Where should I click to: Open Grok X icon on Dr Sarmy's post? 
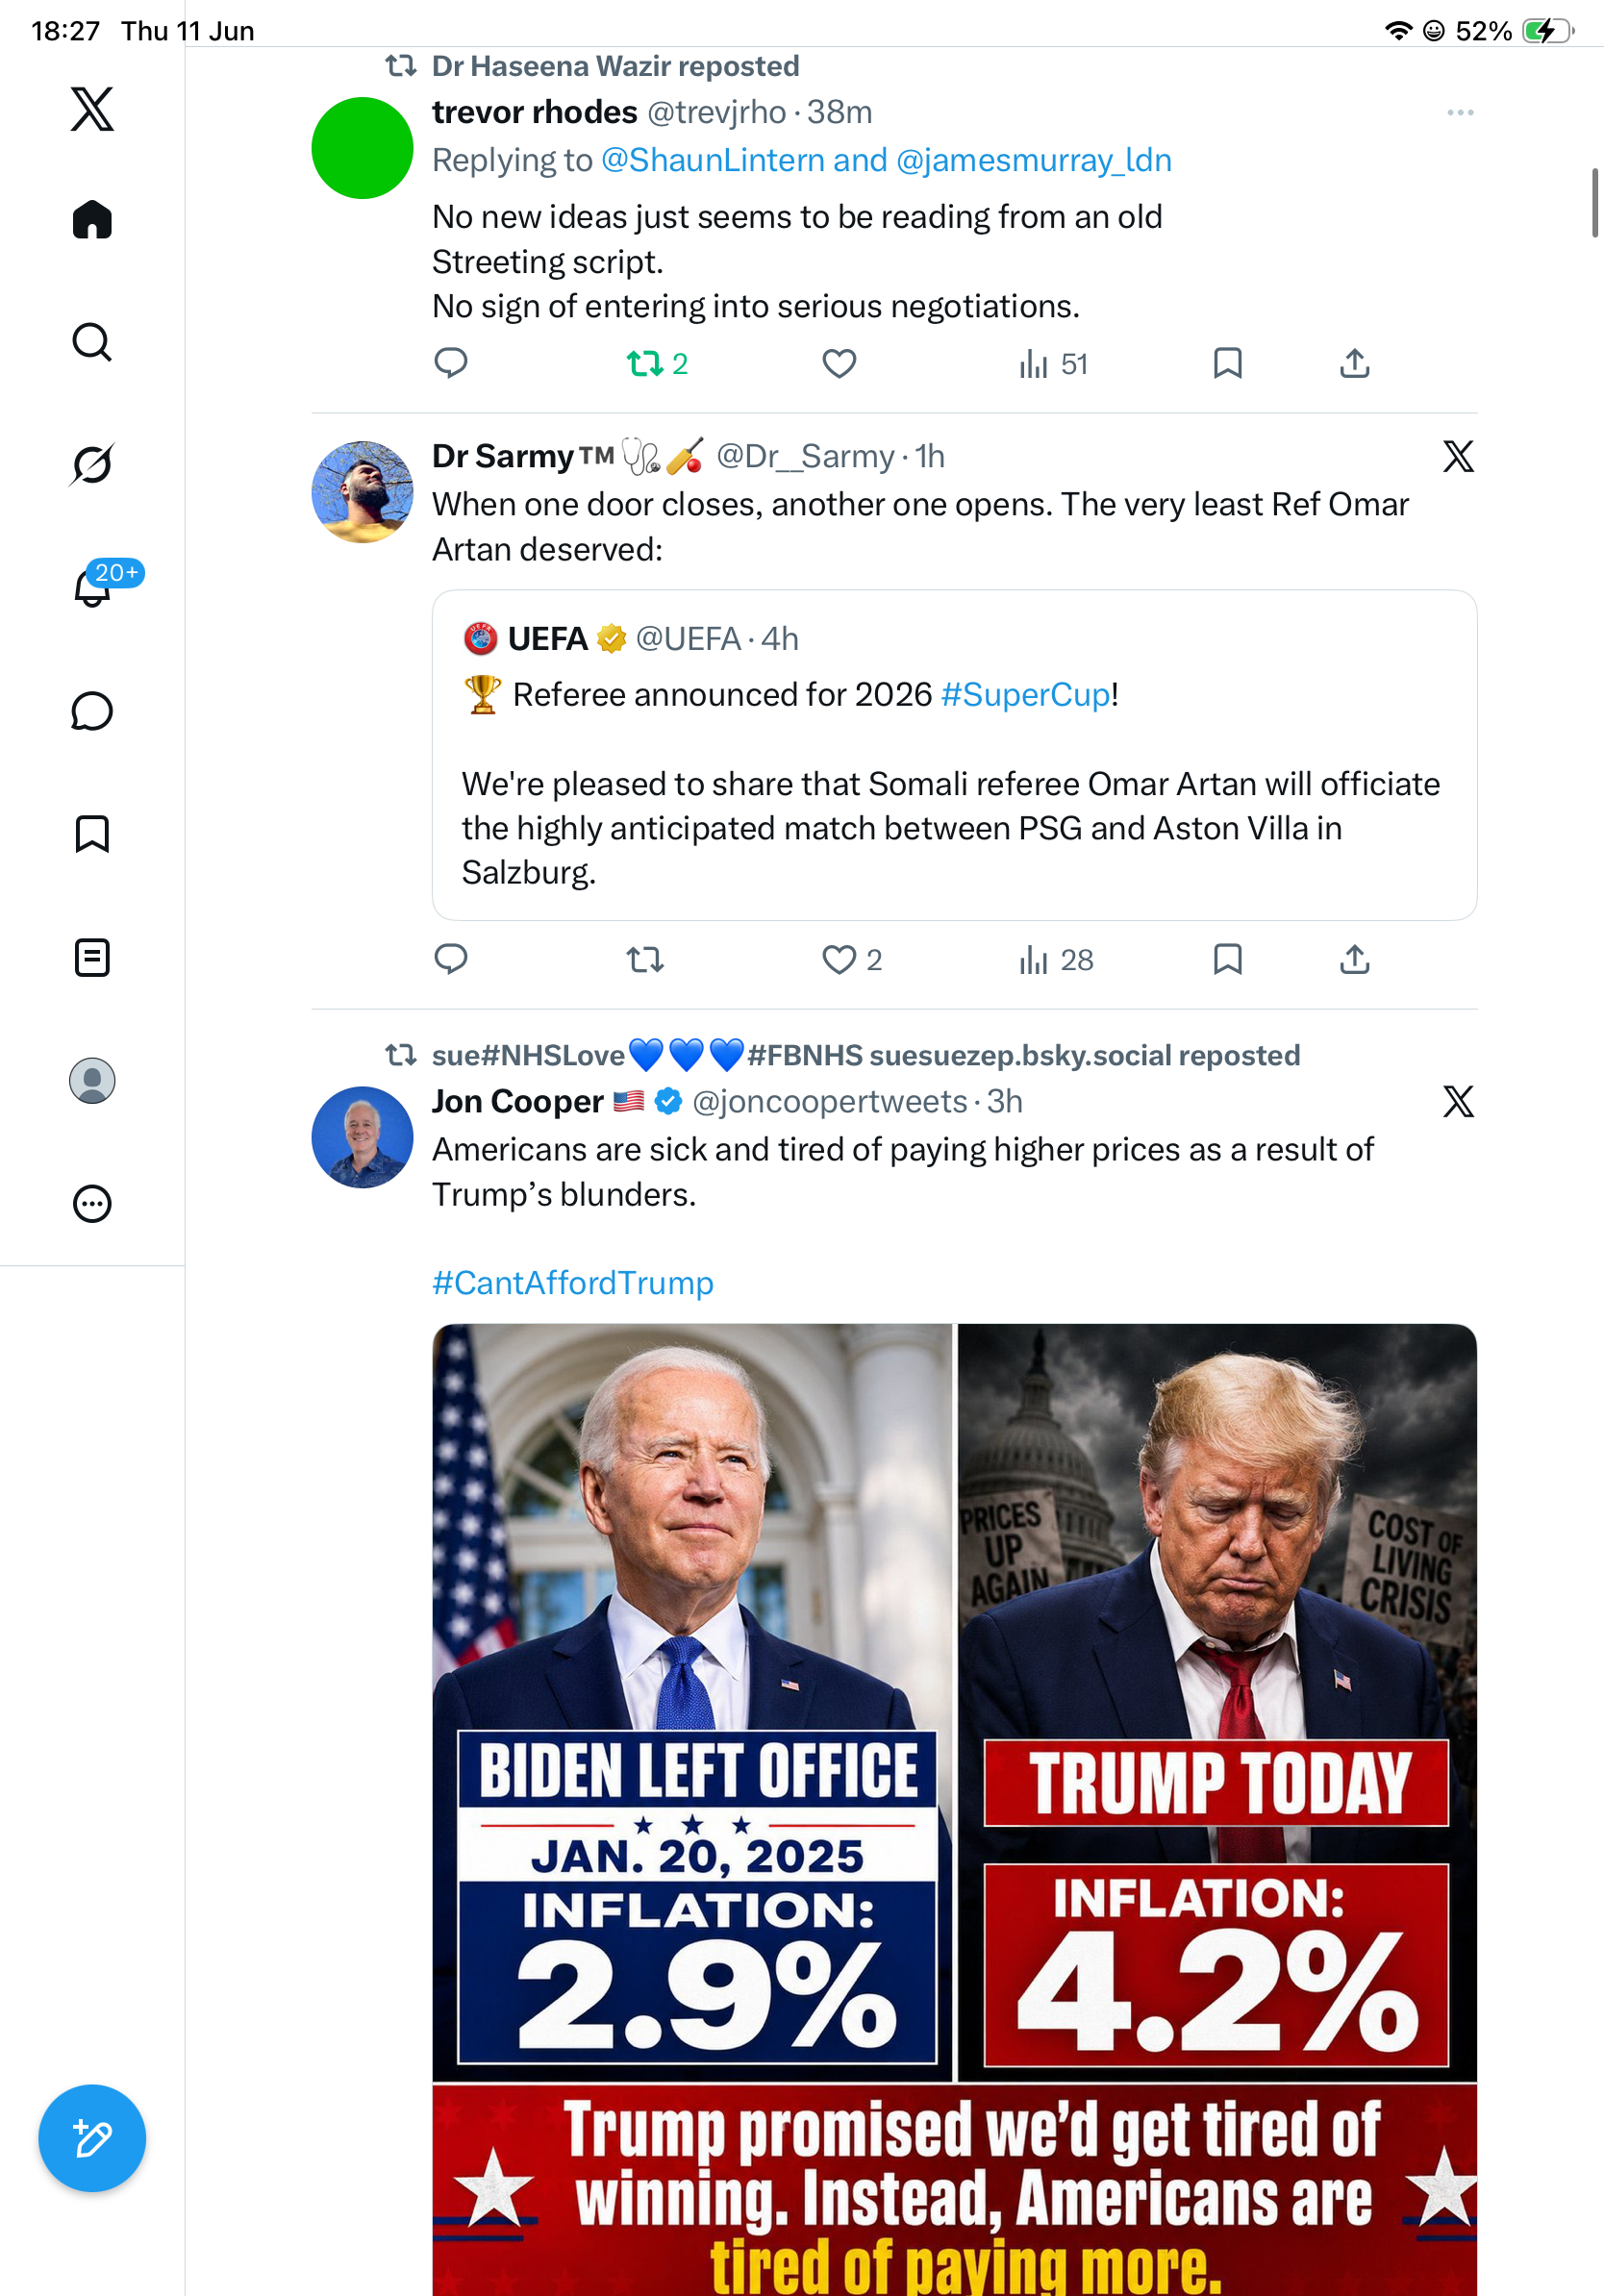[x=1458, y=456]
